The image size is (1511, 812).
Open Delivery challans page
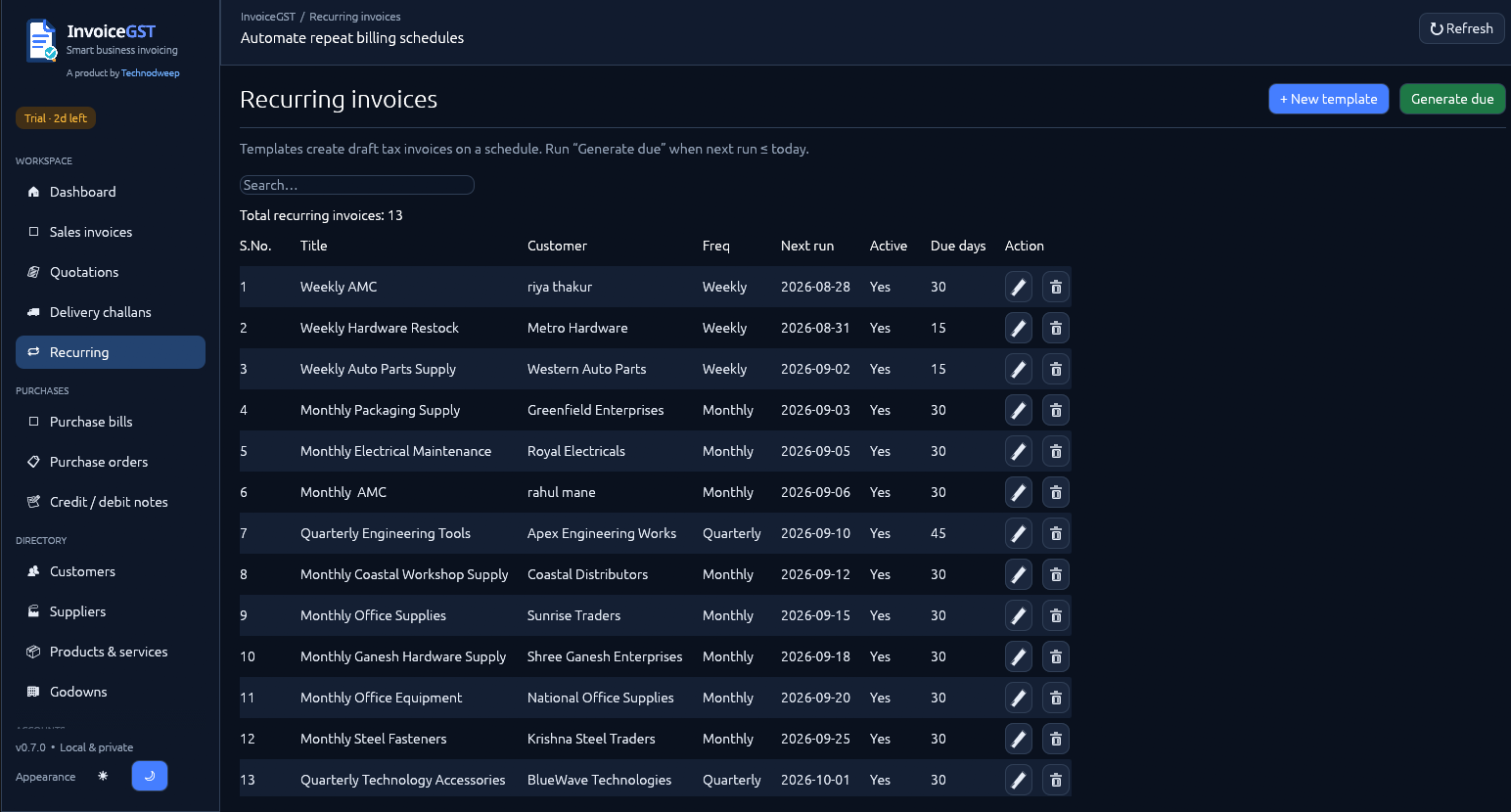point(111,312)
